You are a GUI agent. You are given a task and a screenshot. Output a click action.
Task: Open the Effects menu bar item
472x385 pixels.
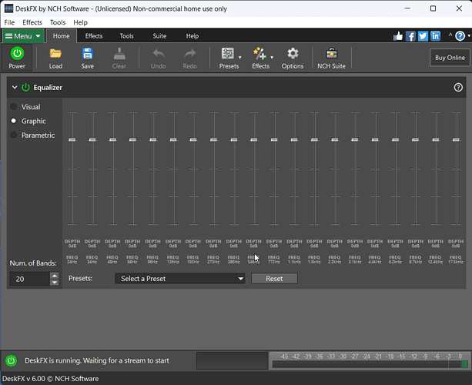click(32, 22)
